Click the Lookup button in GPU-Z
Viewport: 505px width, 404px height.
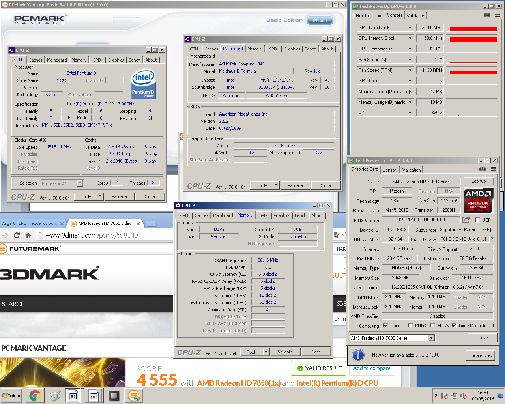[479, 181]
